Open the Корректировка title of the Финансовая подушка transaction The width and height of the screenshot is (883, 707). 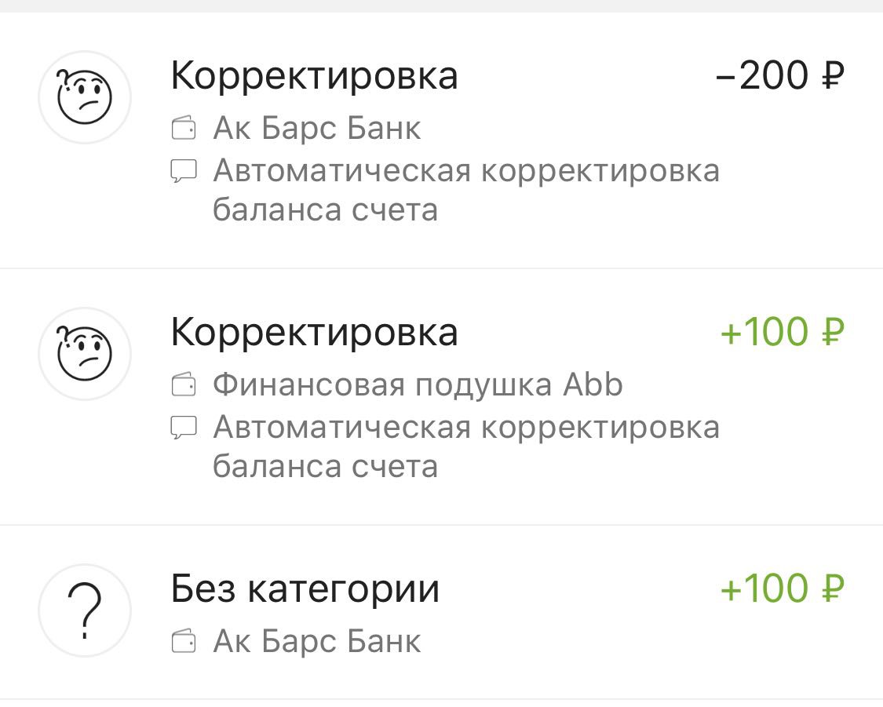tap(314, 333)
